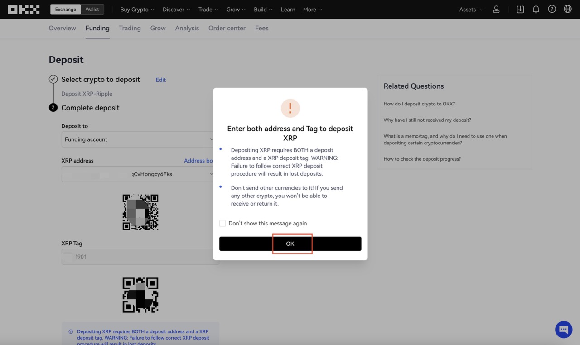
Task: Expand the Funding account dropdown
Action: (138, 139)
